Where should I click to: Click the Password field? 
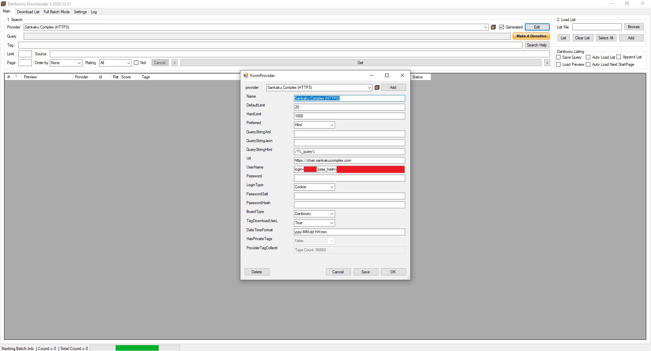click(x=349, y=178)
